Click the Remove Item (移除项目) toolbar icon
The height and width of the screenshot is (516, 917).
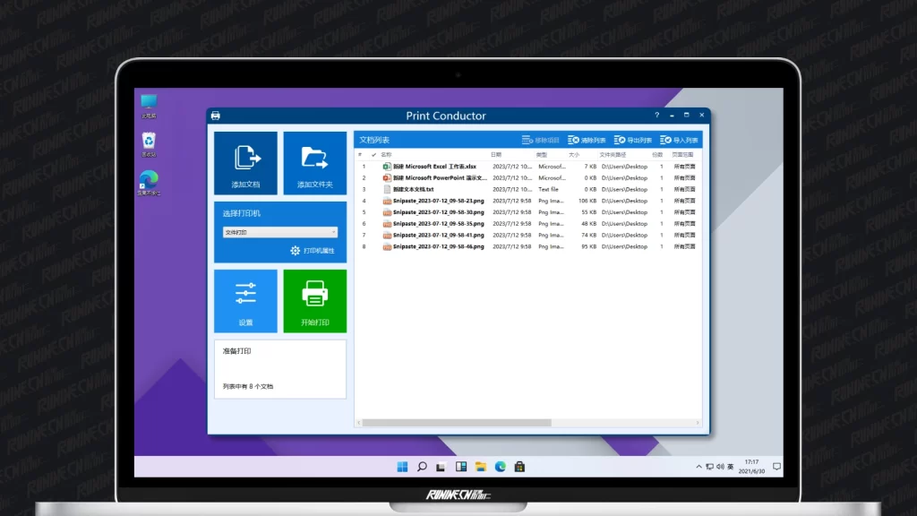pyautogui.click(x=527, y=141)
